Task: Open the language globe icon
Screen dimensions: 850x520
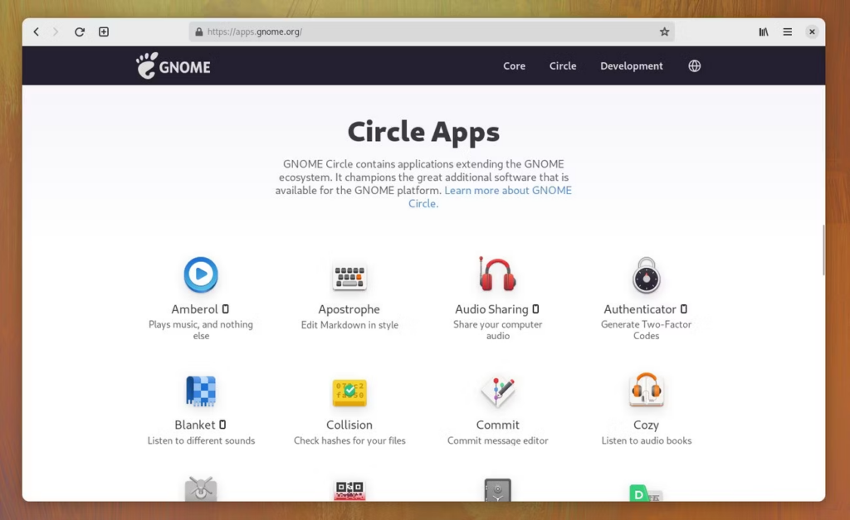Action: [695, 66]
